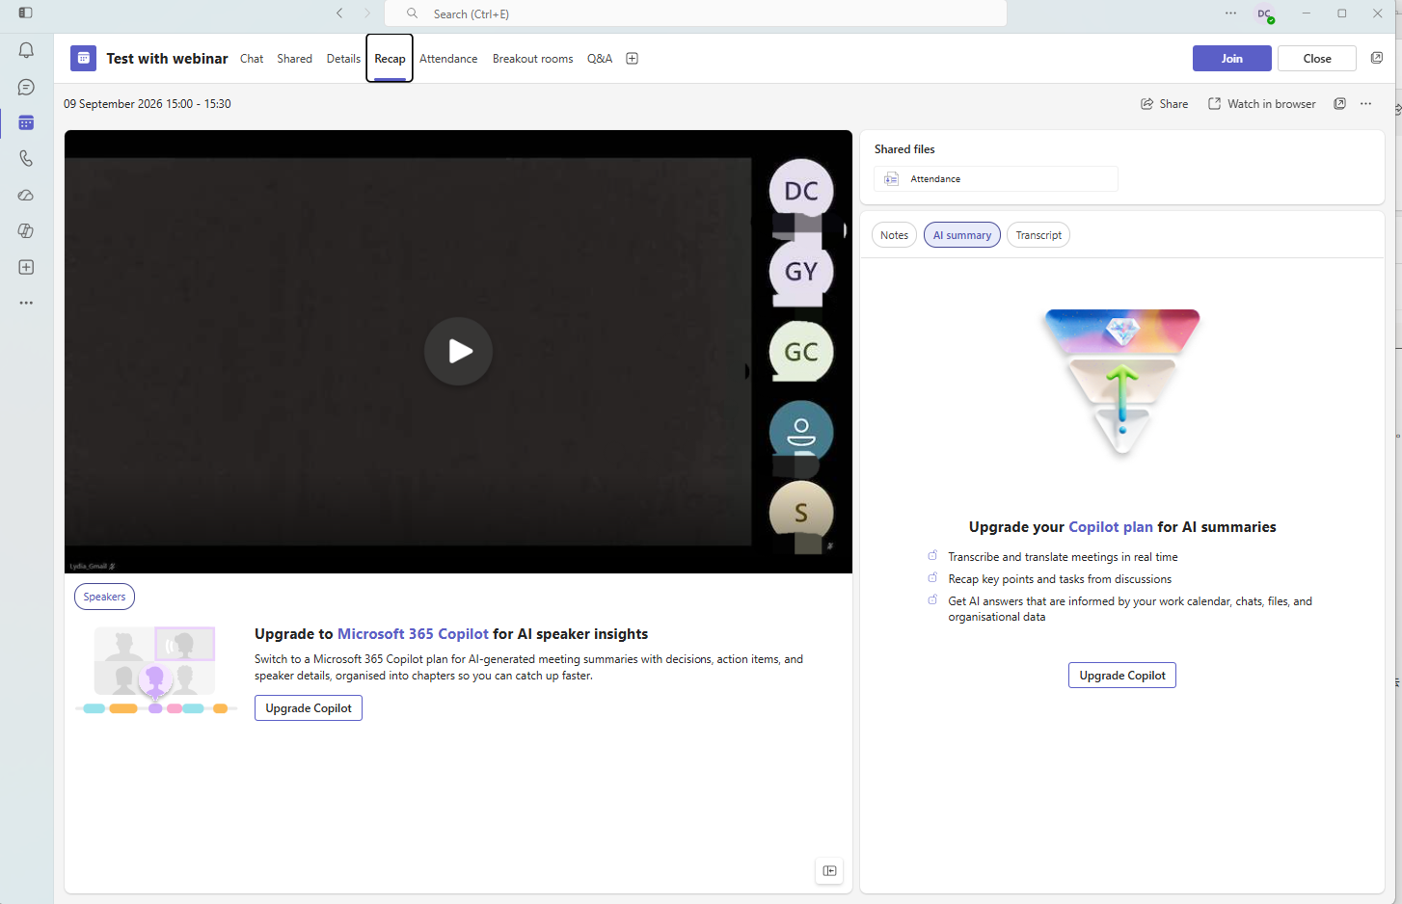This screenshot has height=904, width=1402.
Task: Watch recording in browser
Action: 1262,104
